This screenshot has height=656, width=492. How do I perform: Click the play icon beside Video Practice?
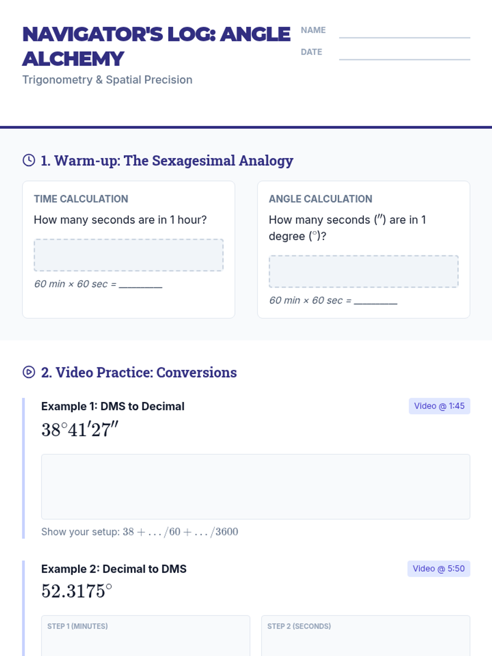coord(29,372)
